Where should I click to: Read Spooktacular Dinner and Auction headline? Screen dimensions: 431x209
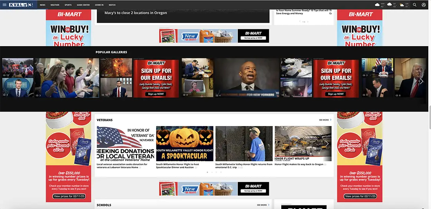coord(177,166)
